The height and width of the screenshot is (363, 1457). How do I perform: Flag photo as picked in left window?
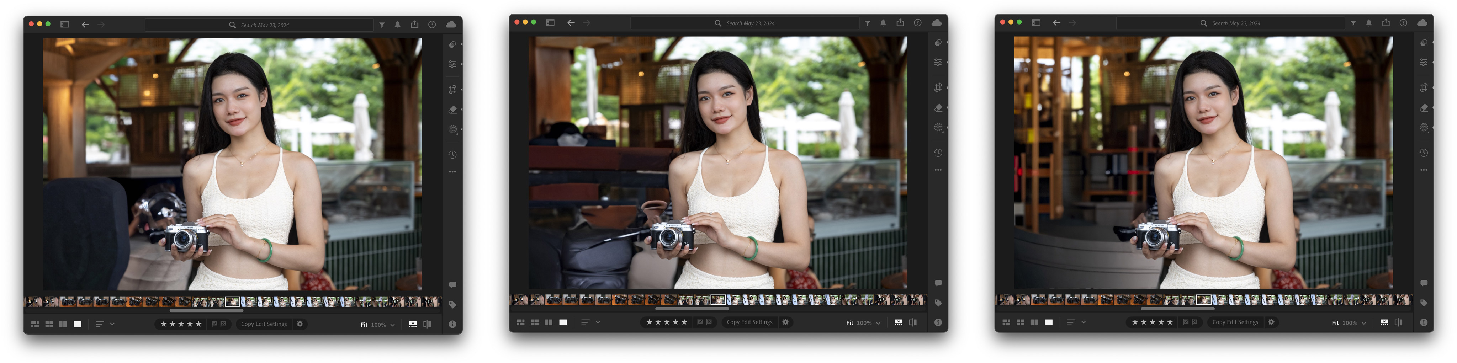[x=214, y=325]
